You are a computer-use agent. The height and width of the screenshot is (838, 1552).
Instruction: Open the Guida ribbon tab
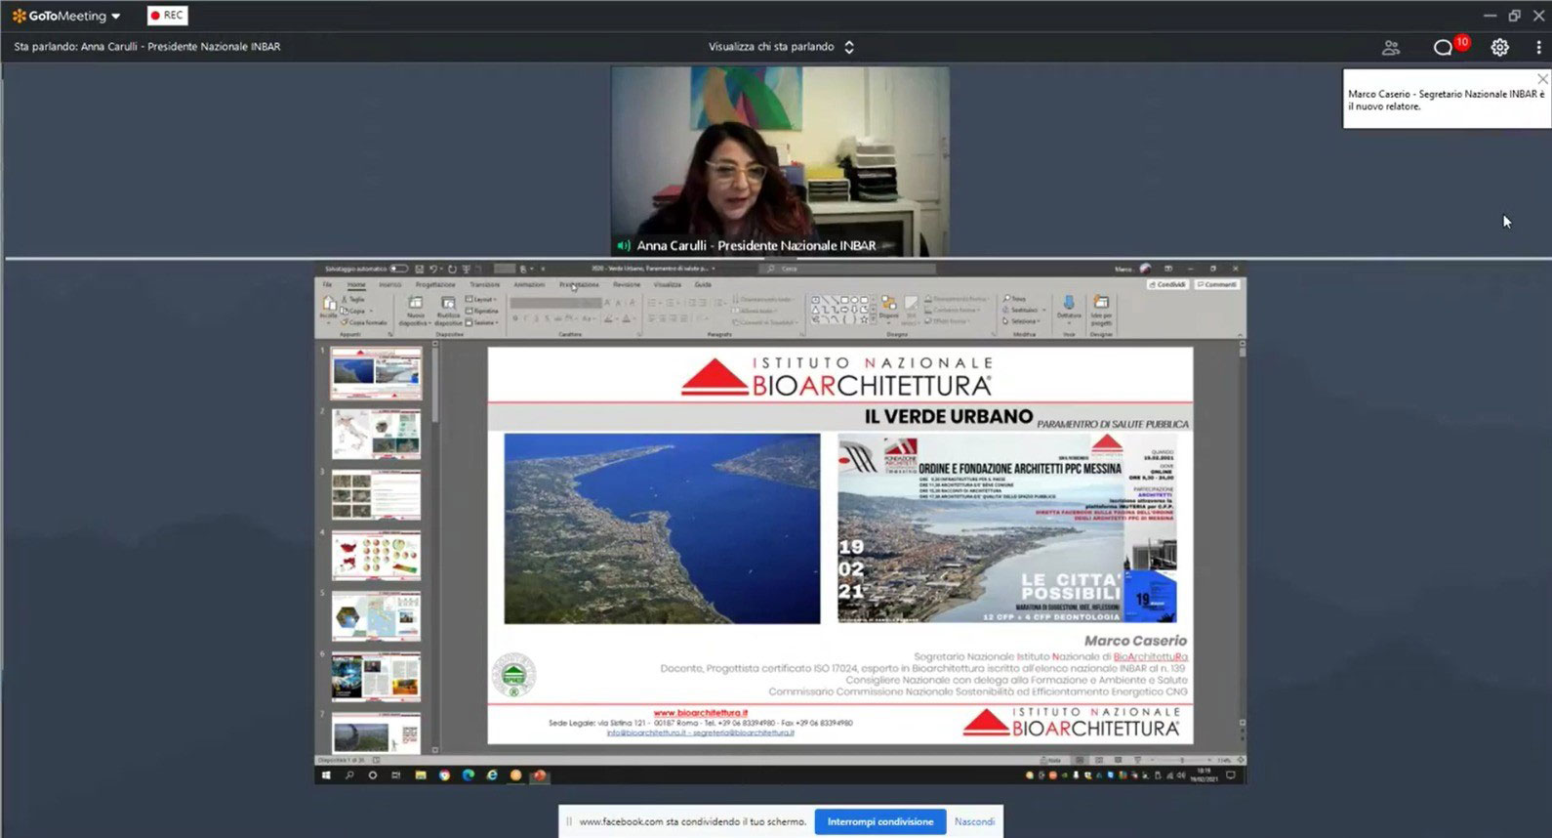click(x=703, y=284)
